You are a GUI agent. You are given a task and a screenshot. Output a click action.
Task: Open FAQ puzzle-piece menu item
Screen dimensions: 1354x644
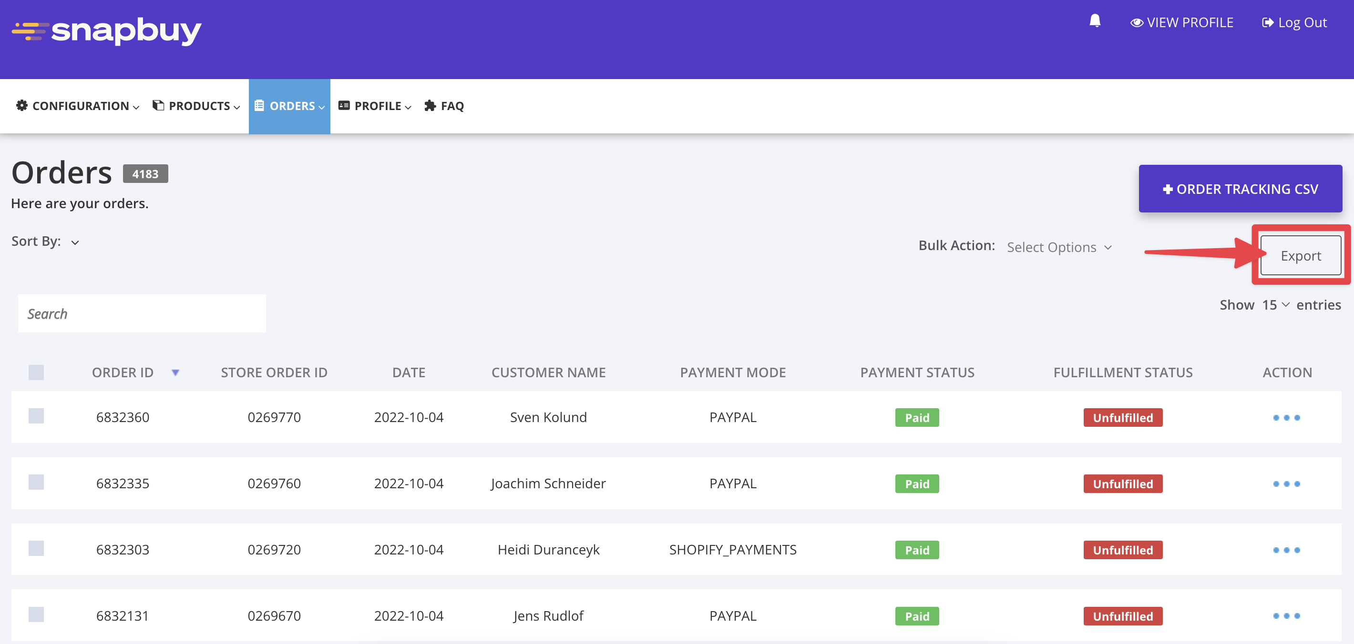coord(444,106)
